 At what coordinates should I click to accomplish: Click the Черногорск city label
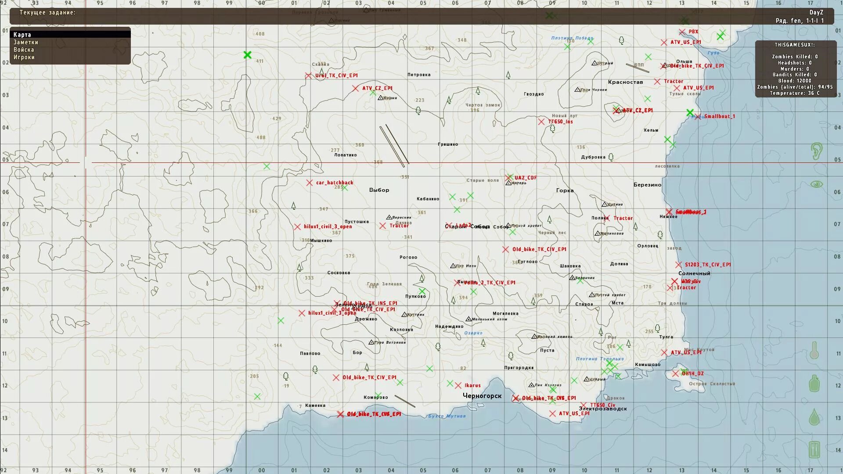pyautogui.click(x=482, y=396)
